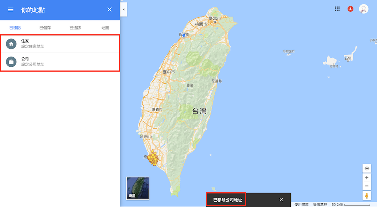377x207 pixels.
Task: Click the 已移除公司地址 message text
Action: [x=227, y=200]
